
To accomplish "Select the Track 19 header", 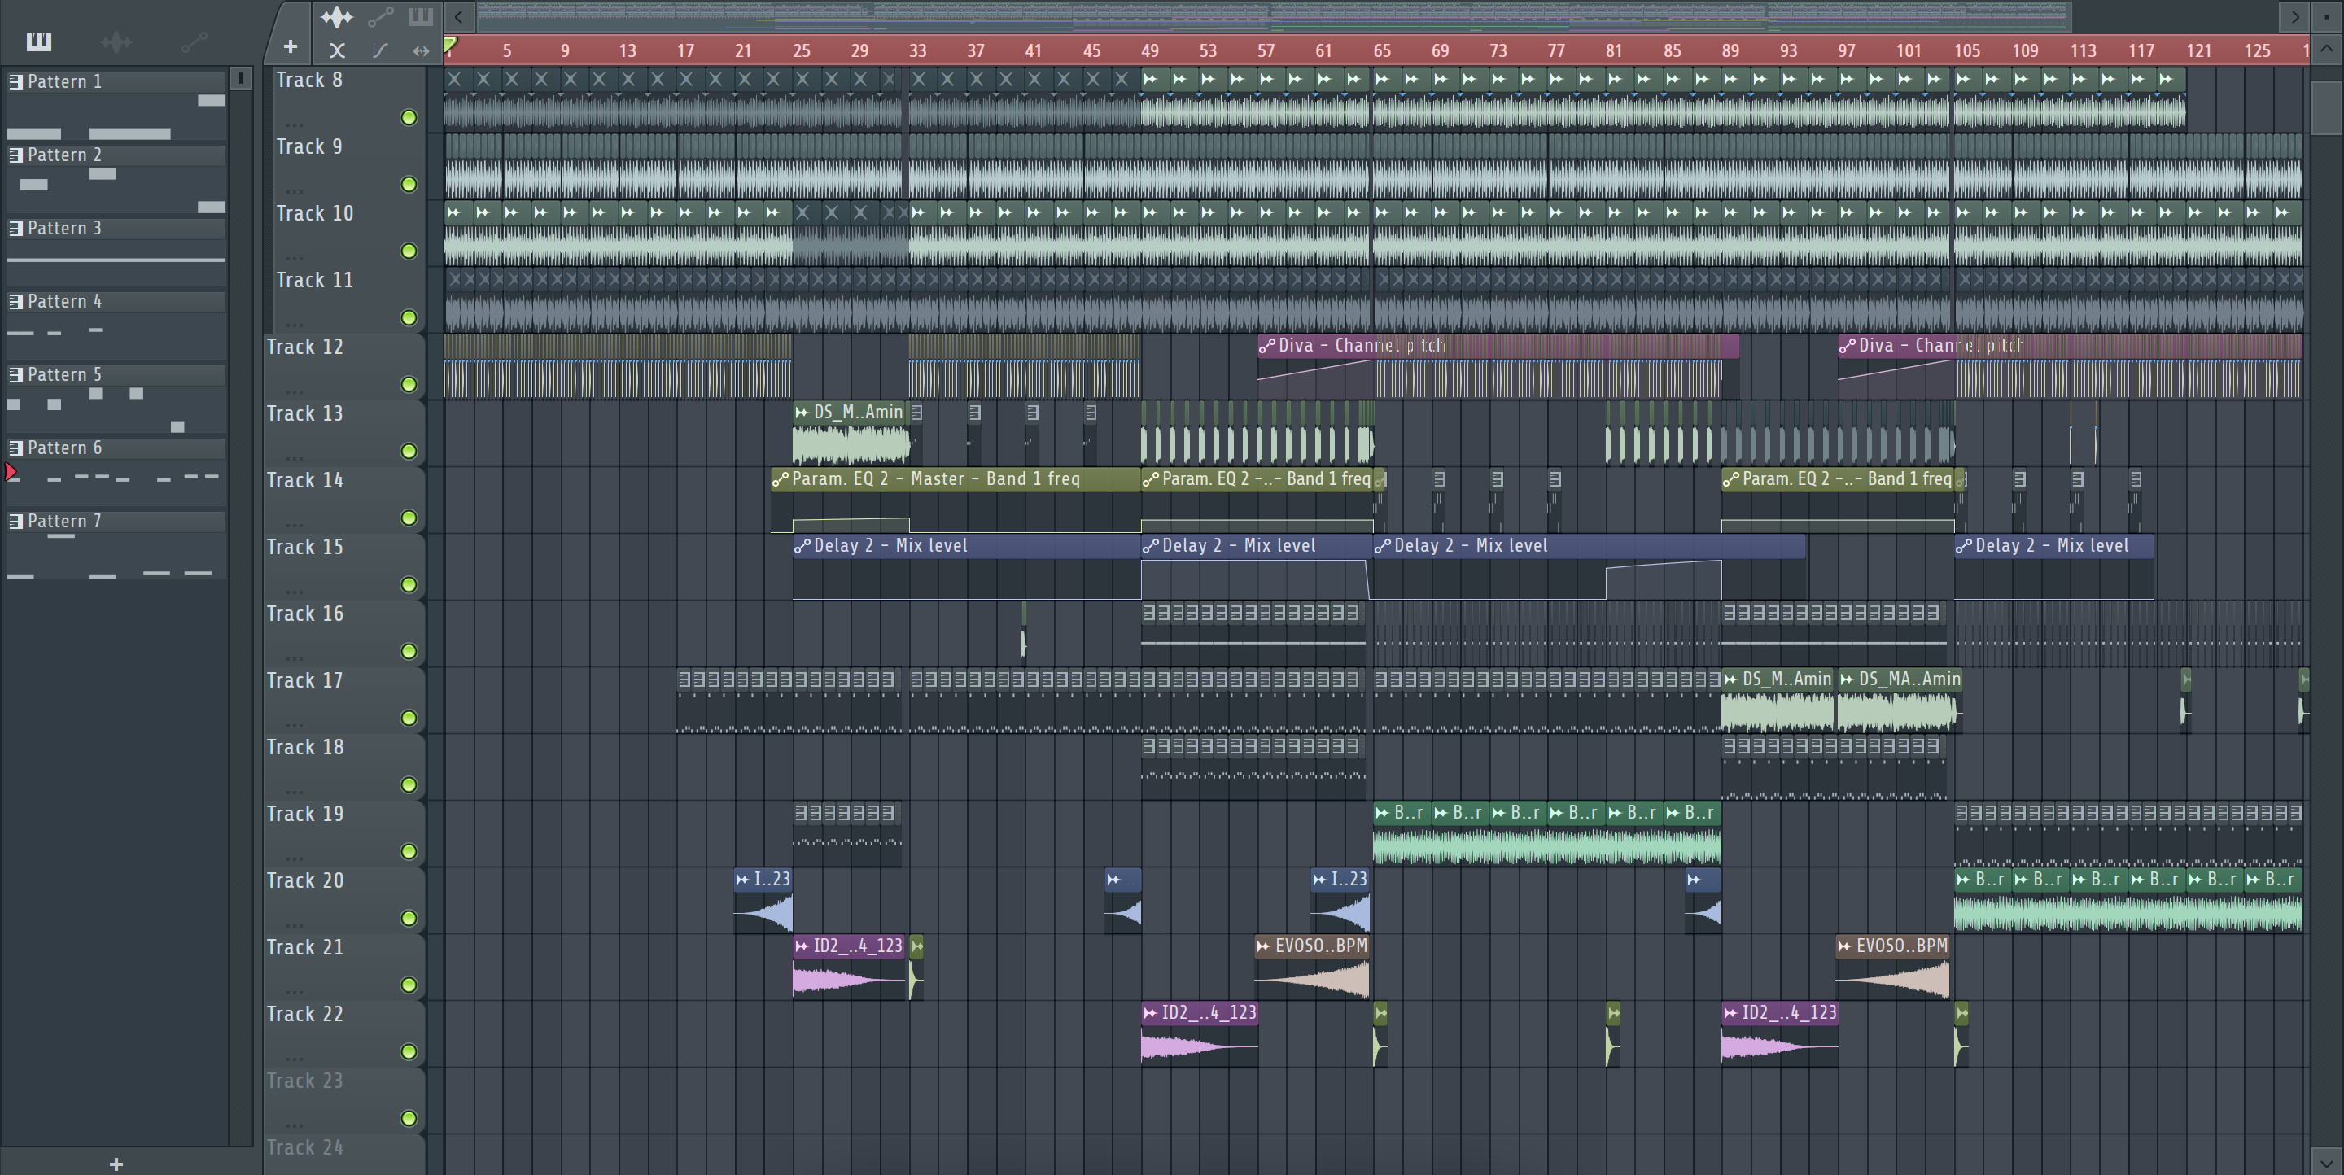I will [x=344, y=833].
